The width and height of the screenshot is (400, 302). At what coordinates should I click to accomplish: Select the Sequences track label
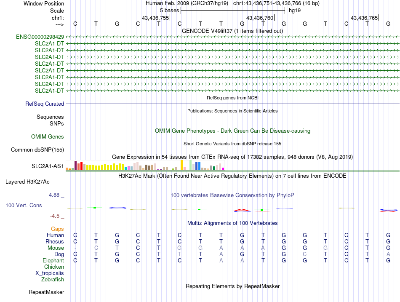tap(50, 117)
